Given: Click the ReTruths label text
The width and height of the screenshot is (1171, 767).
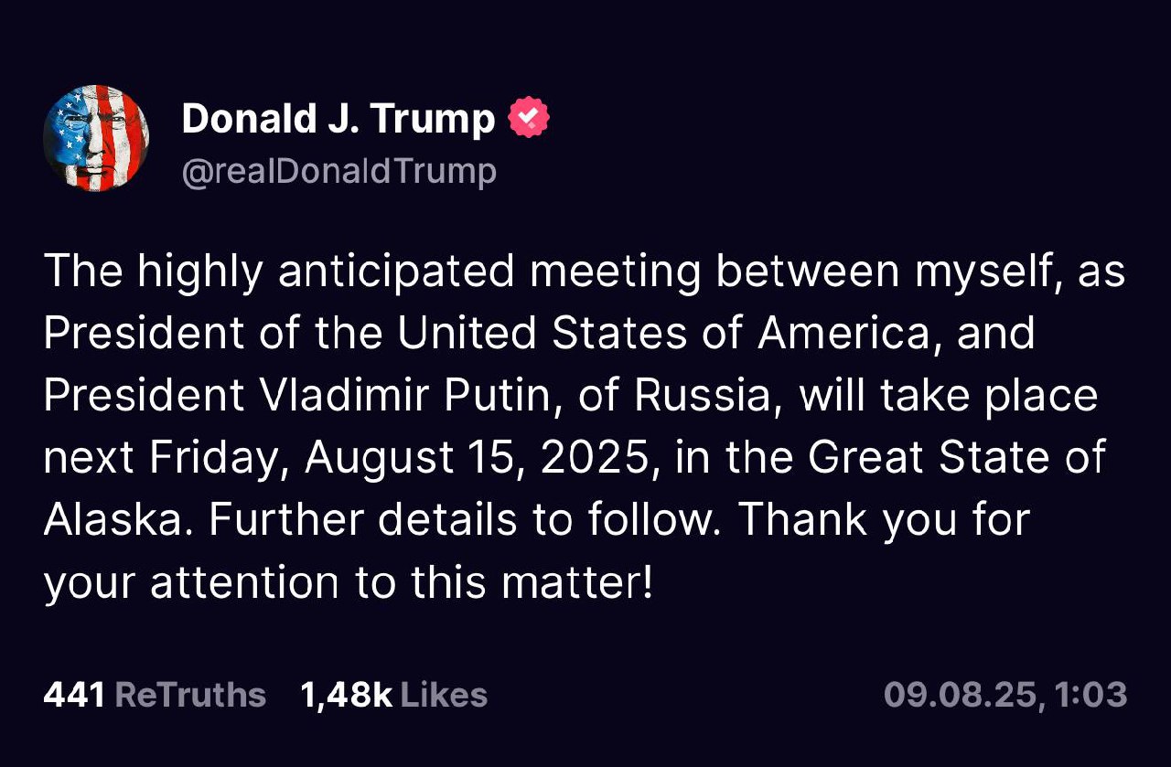Looking at the screenshot, I should [x=190, y=695].
